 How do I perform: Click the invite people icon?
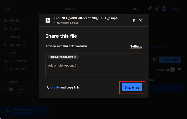click(x=135, y=9)
